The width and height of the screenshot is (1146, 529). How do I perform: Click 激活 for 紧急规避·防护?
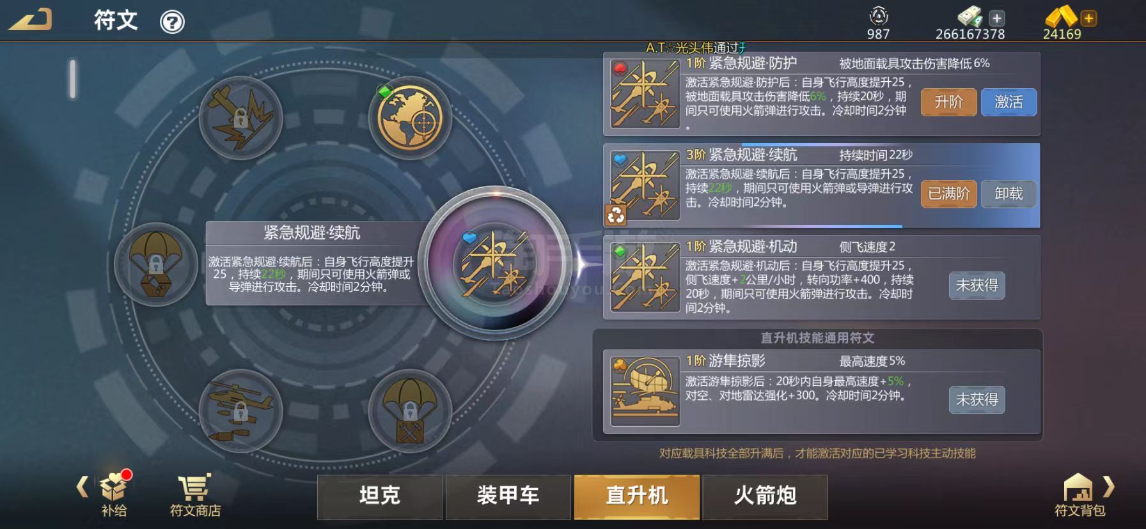click(1009, 102)
